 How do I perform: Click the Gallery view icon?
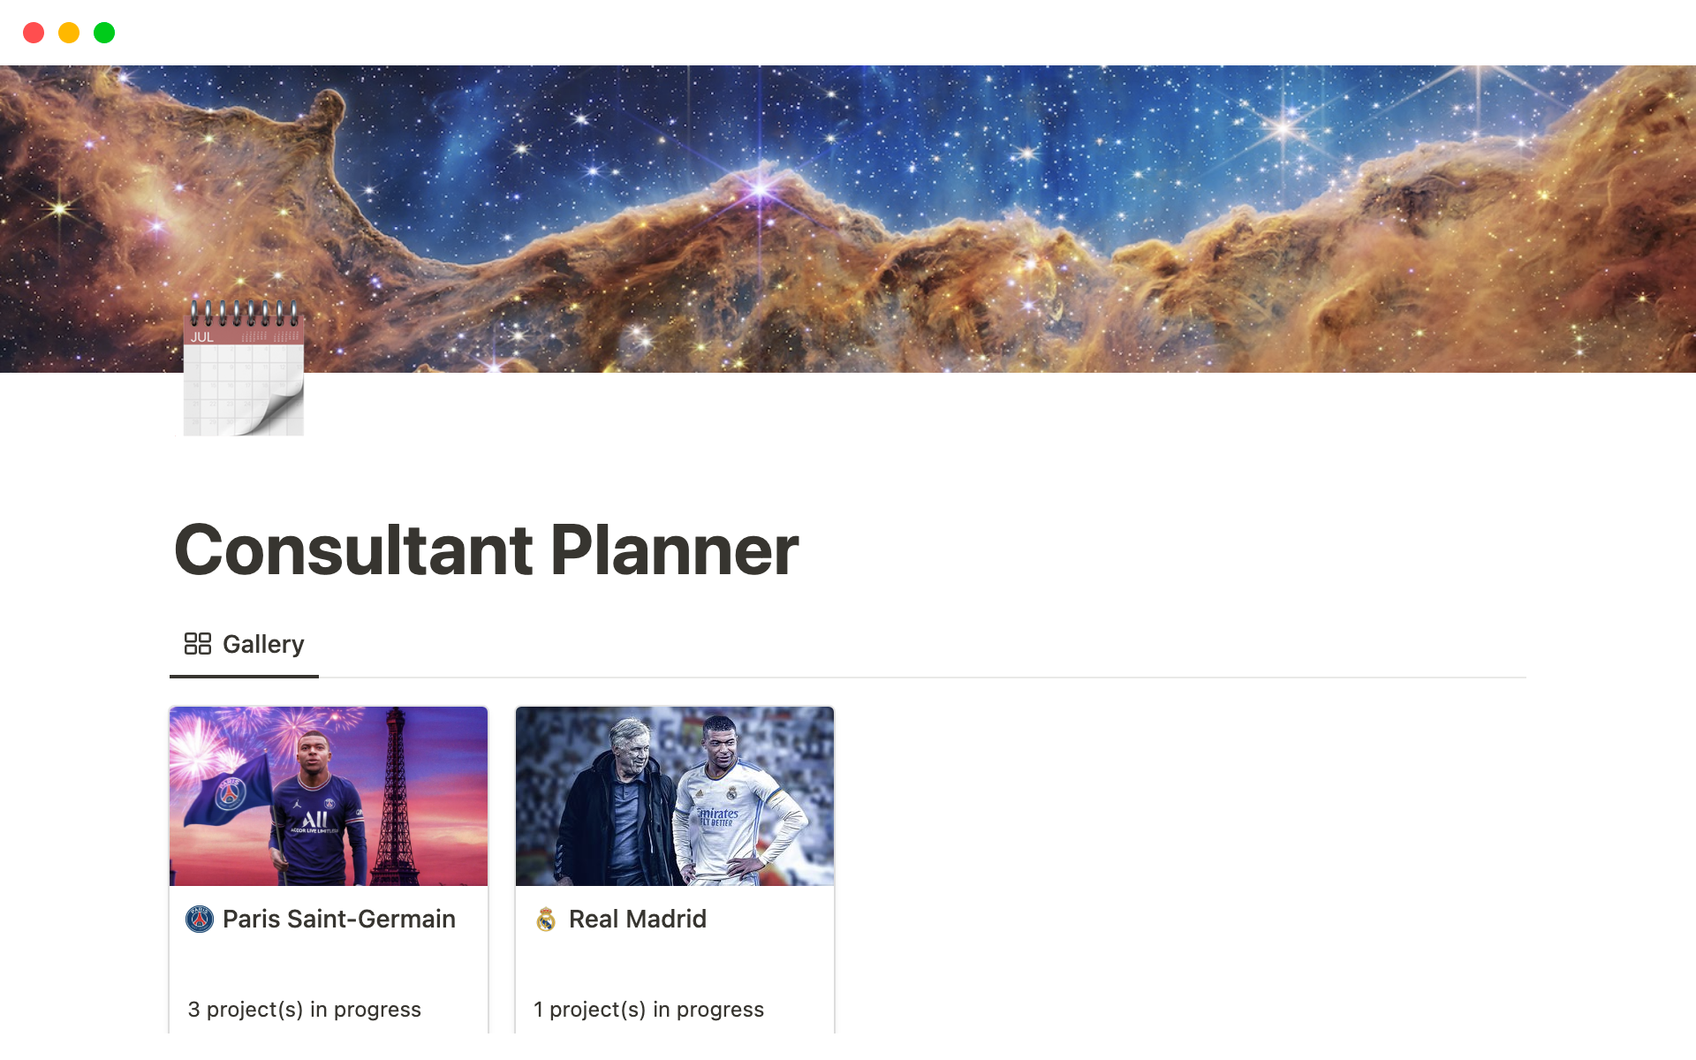click(x=197, y=645)
